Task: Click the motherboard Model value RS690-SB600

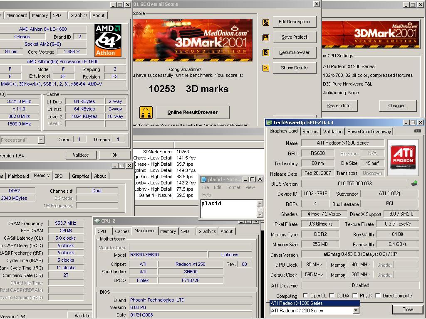Action: (x=168, y=255)
